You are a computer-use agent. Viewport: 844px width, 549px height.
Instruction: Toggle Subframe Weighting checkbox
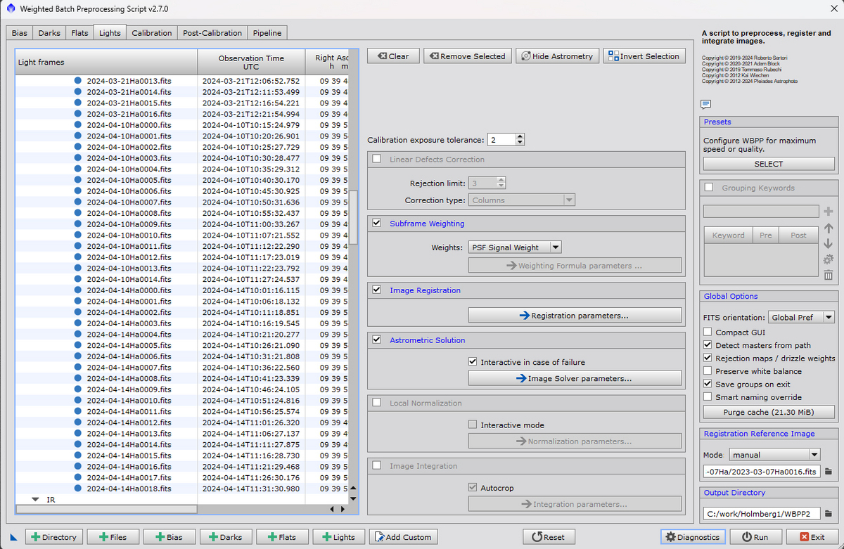coord(376,224)
